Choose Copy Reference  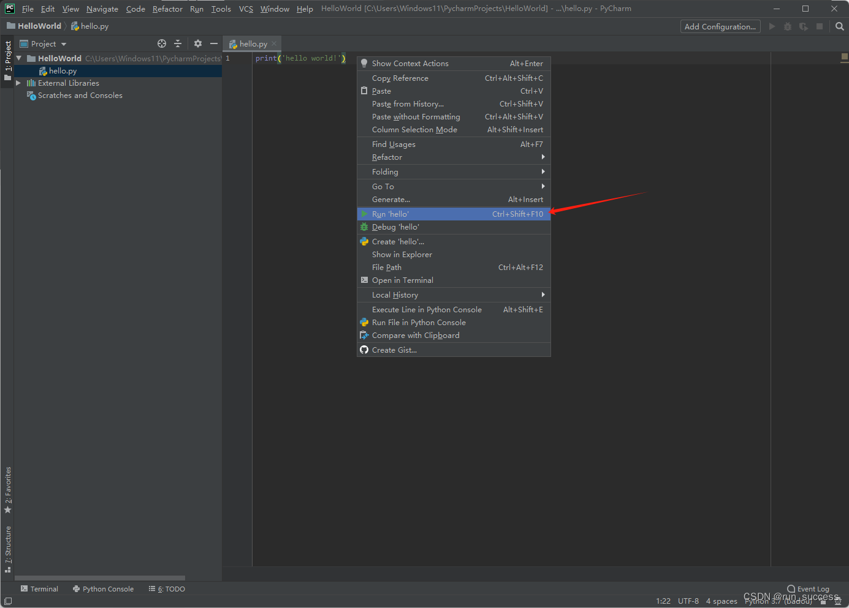pos(454,78)
